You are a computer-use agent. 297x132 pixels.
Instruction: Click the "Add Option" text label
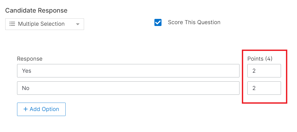tap(44, 109)
